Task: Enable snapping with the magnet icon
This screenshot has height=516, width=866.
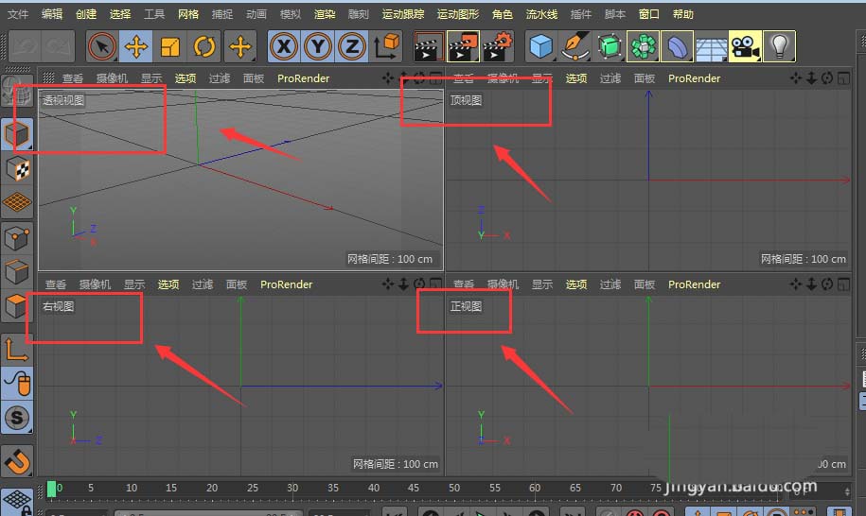Action: [17, 461]
